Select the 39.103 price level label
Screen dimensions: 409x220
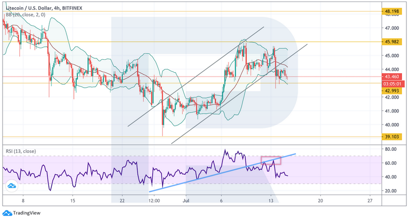point(392,137)
